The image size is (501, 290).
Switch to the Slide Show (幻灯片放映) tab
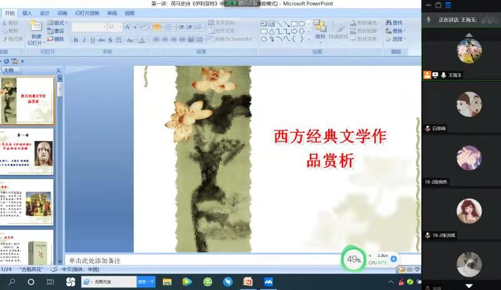pyautogui.click(x=87, y=13)
